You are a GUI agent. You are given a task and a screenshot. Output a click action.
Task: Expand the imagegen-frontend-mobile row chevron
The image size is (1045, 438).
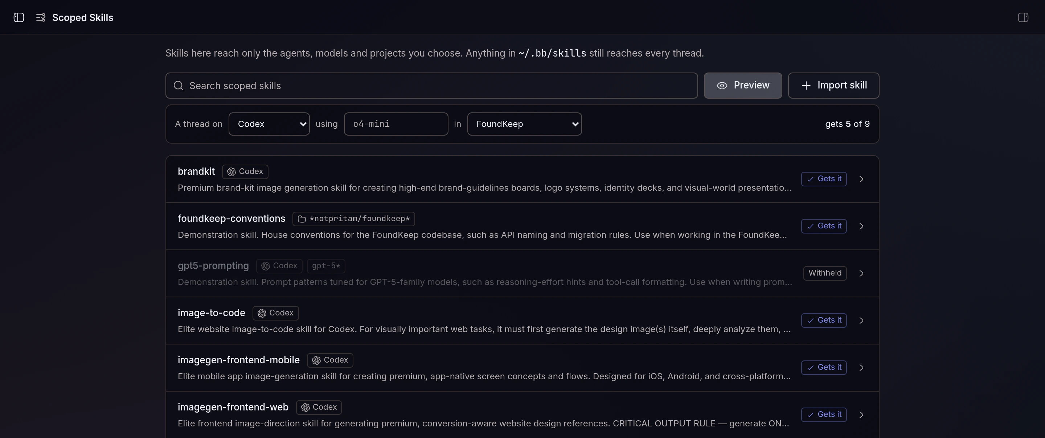tap(861, 367)
